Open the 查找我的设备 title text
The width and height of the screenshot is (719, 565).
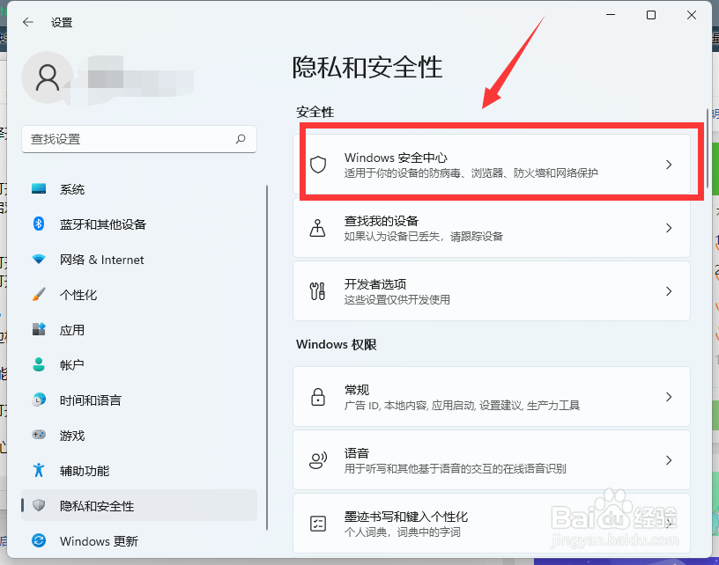[381, 221]
